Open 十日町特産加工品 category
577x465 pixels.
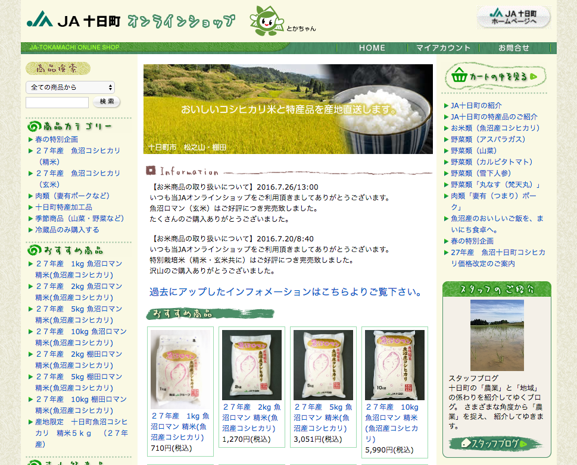pyautogui.click(x=64, y=208)
